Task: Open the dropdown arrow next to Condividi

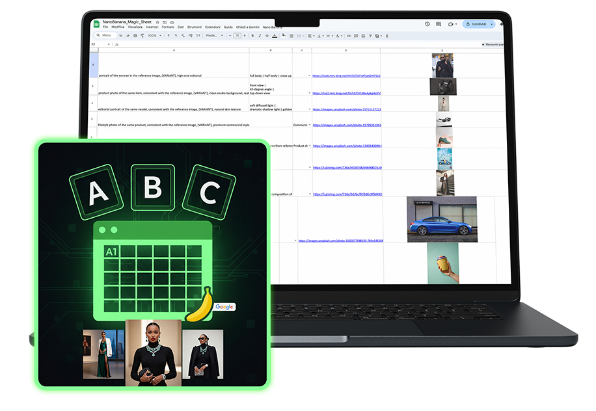Action: point(492,24)
